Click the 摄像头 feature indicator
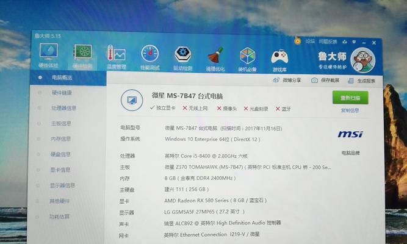This screenshot has width=407, height=244. click(227, 109)
